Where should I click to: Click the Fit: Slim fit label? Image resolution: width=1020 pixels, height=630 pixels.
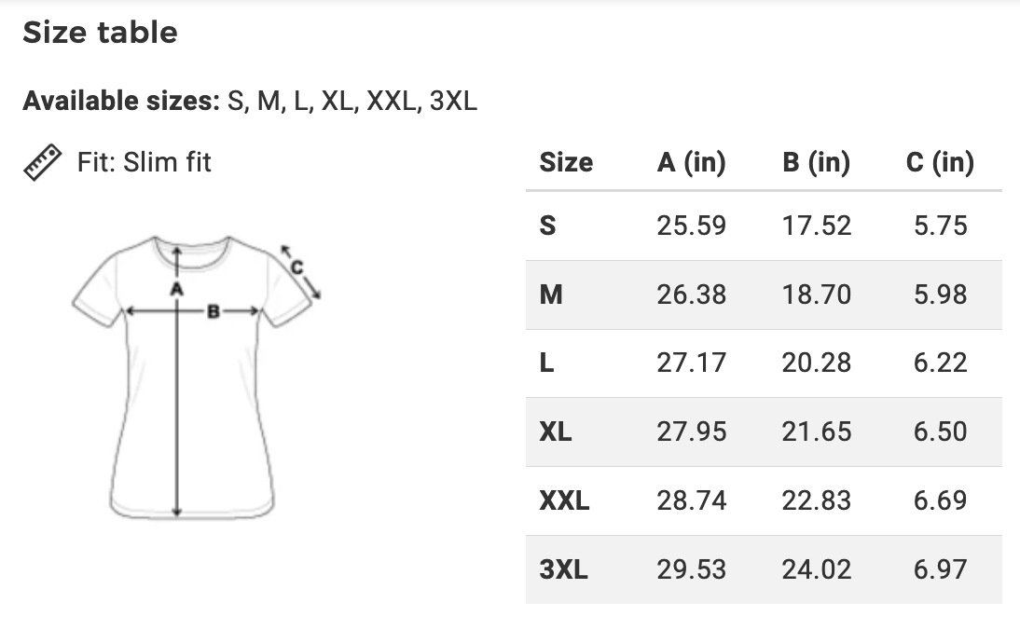pyautogui.click(x=144, y=162)
